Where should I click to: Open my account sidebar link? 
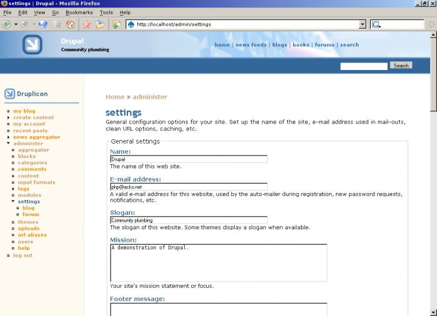(x=29, y=124)
